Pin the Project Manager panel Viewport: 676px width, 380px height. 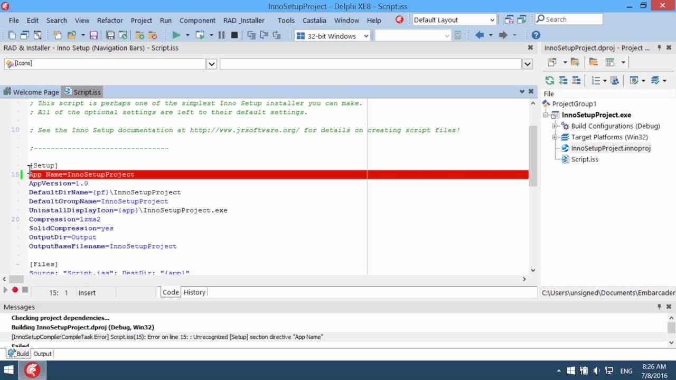pyautogui.click(x=659, y=47)
